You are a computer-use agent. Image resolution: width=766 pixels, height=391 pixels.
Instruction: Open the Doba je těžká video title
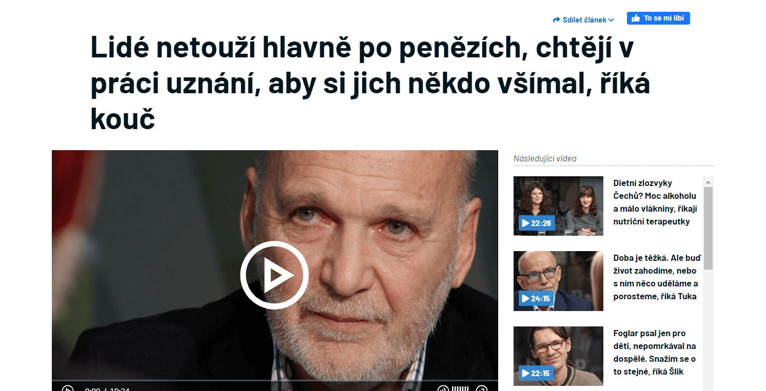656,277
